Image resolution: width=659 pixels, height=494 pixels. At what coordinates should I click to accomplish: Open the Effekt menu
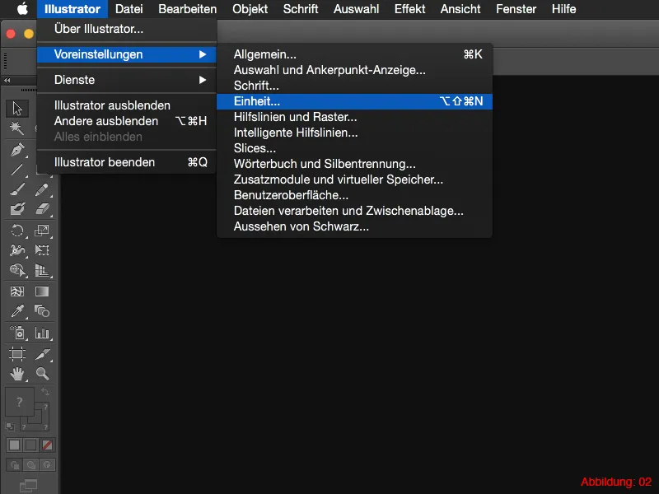click(x=409, y=9)
